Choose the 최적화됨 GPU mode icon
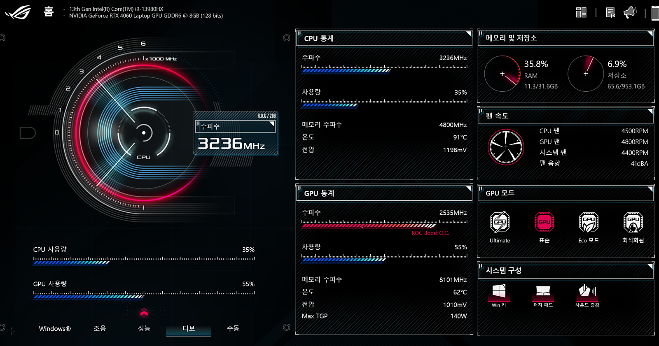The image size is (659, 346). pyautogui.click(x=633, y=223)
